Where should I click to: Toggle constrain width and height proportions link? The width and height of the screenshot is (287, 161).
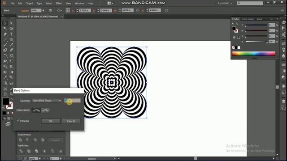click(x=138, y=10)
